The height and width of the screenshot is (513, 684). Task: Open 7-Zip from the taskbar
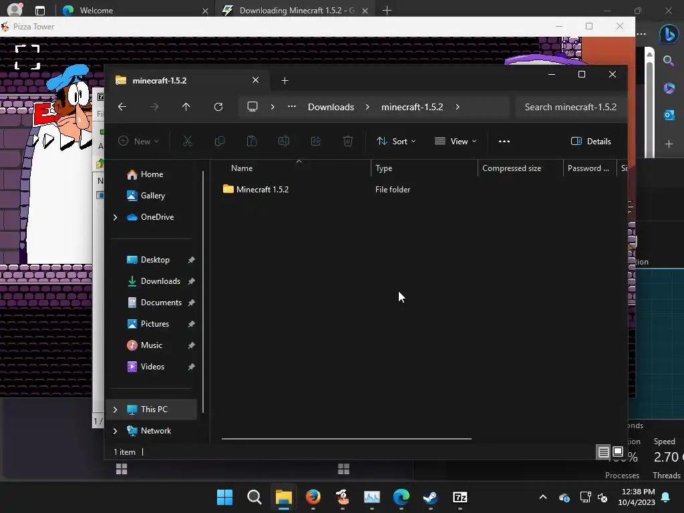pos(460,497)
